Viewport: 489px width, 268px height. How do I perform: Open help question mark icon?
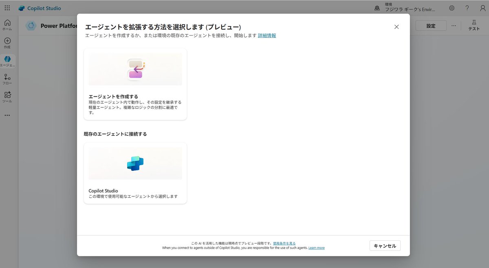pyautogui.click(x=467, y=8)
